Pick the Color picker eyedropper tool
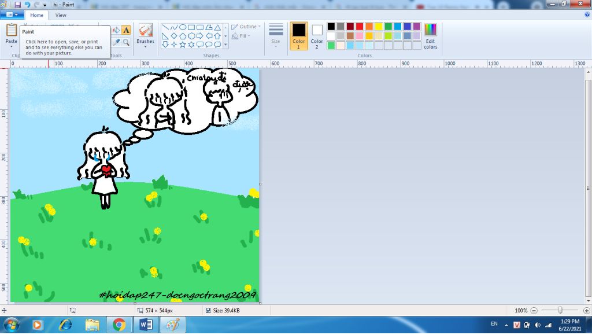This screenshot has width=592, height=335. point(116,42)
